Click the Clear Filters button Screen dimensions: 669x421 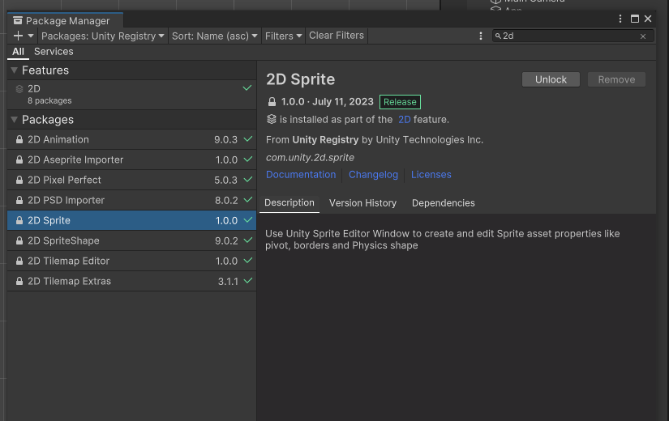(337, 36)
